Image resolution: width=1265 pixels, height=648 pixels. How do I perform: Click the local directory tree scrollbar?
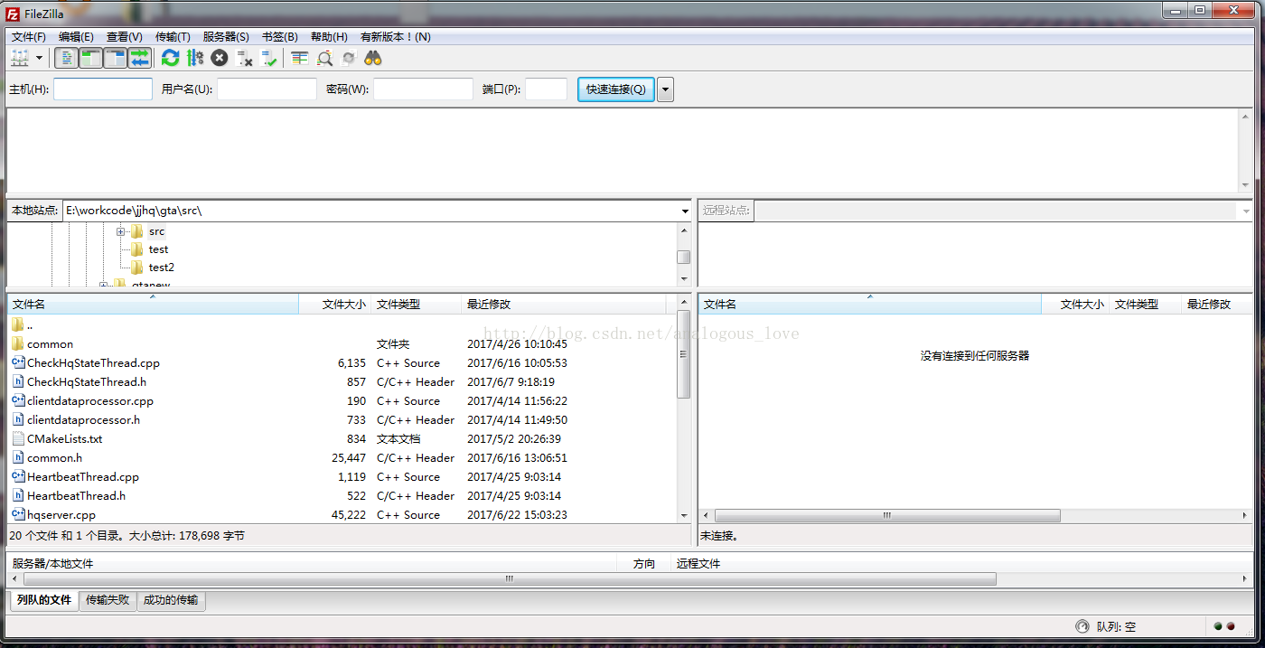coord(684,257)
